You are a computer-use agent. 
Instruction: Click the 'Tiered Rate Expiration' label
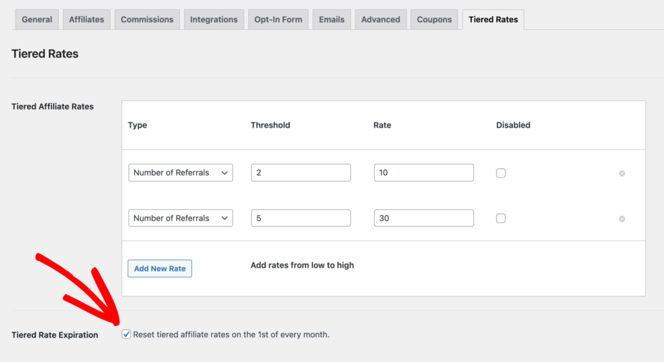54,335
